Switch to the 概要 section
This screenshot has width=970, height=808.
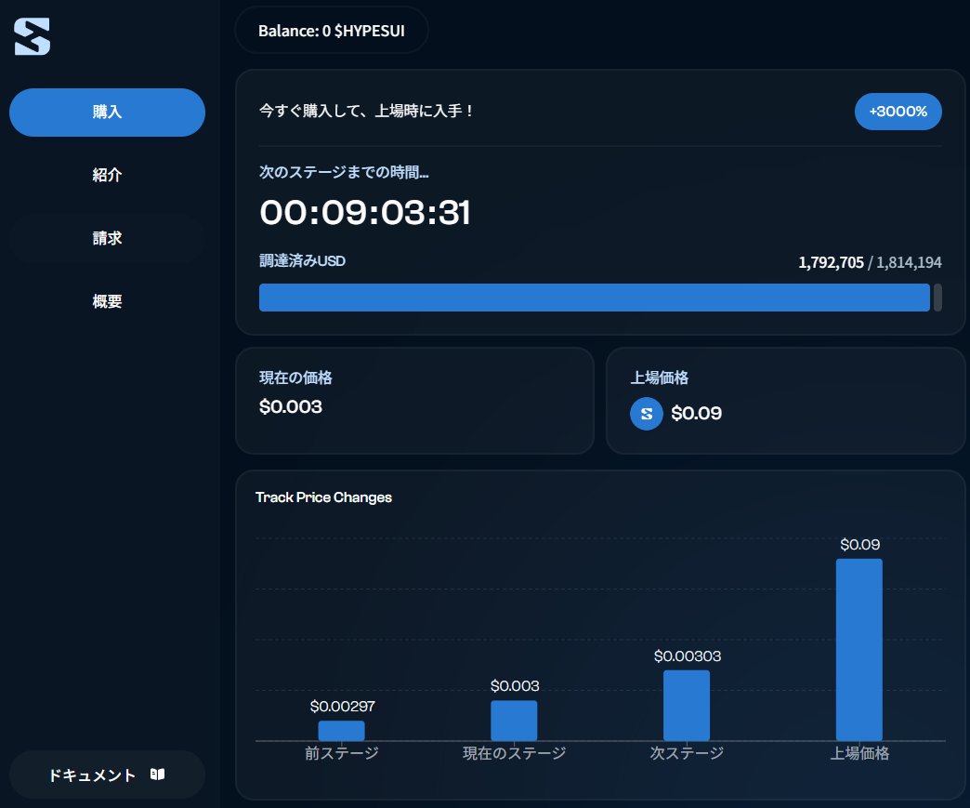pyautogui.click(x=107, y=301)
